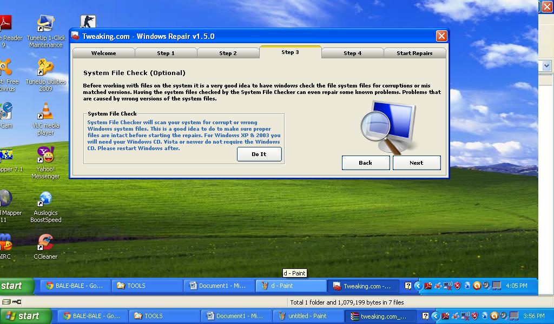Click the red close button at top-right corner

[x=548, y=6]
